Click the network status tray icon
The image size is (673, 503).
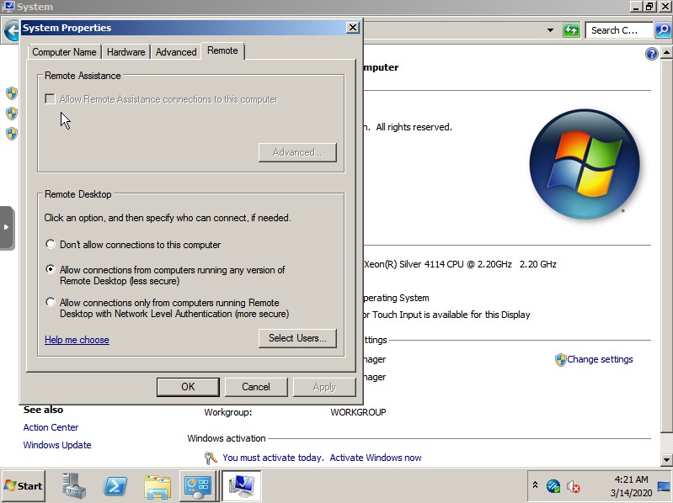553,486
